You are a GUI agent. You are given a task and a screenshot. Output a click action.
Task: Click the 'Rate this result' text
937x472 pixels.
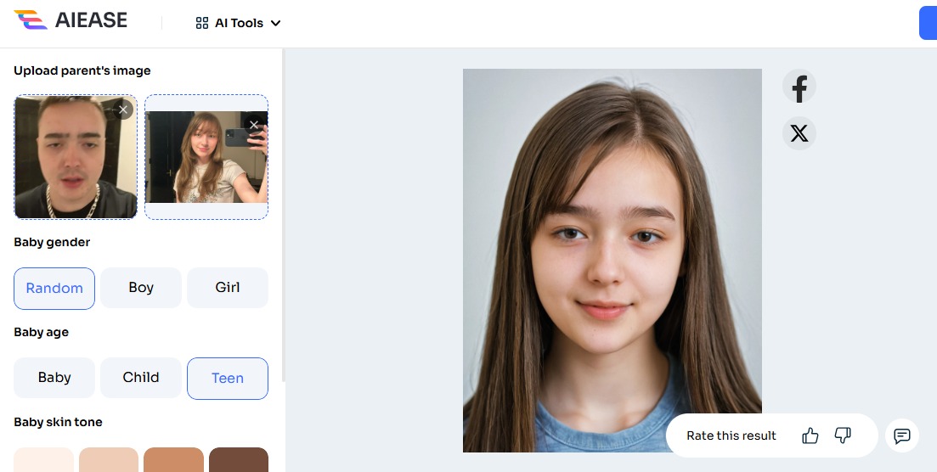point(731,435)
